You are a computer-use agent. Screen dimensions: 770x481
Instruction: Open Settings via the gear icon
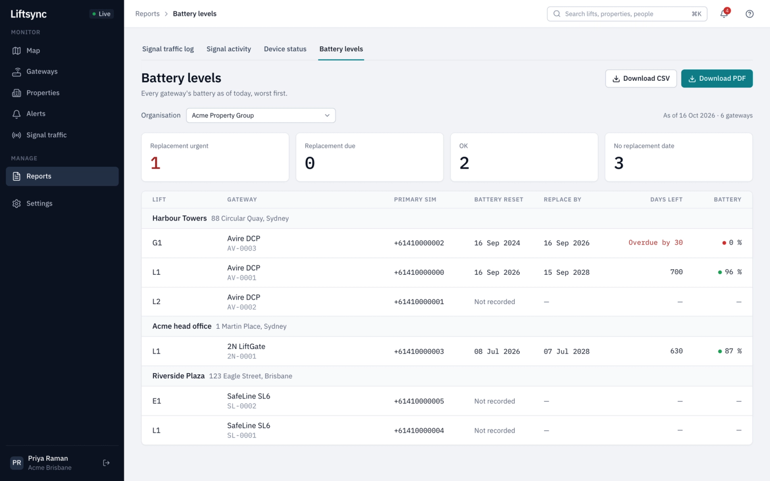(16, 203)
